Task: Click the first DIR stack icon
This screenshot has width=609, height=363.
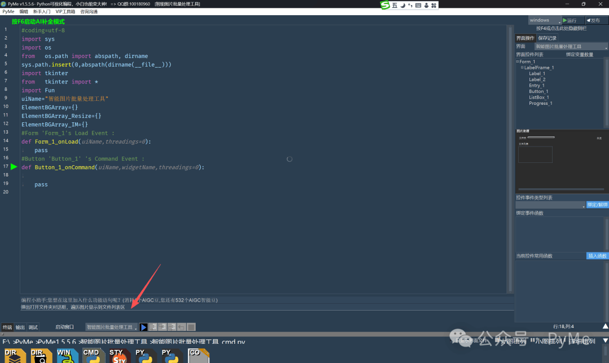Action: (14, 355)
